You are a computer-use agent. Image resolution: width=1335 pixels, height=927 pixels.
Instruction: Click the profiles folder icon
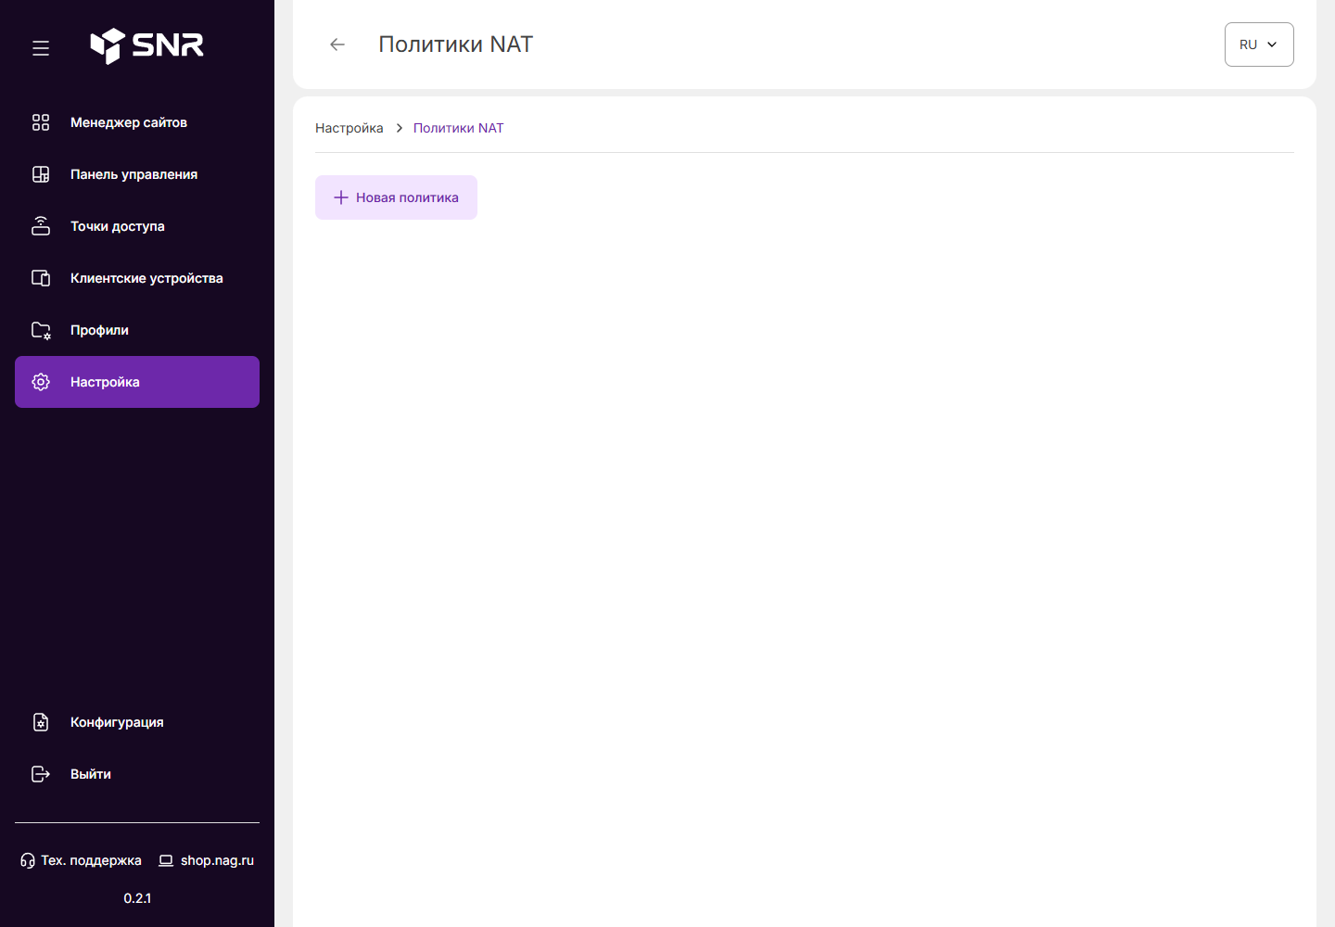pos(41,330)
